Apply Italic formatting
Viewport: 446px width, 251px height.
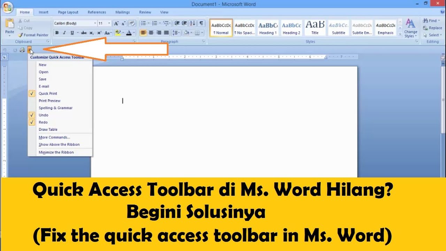tap(64, 33)
